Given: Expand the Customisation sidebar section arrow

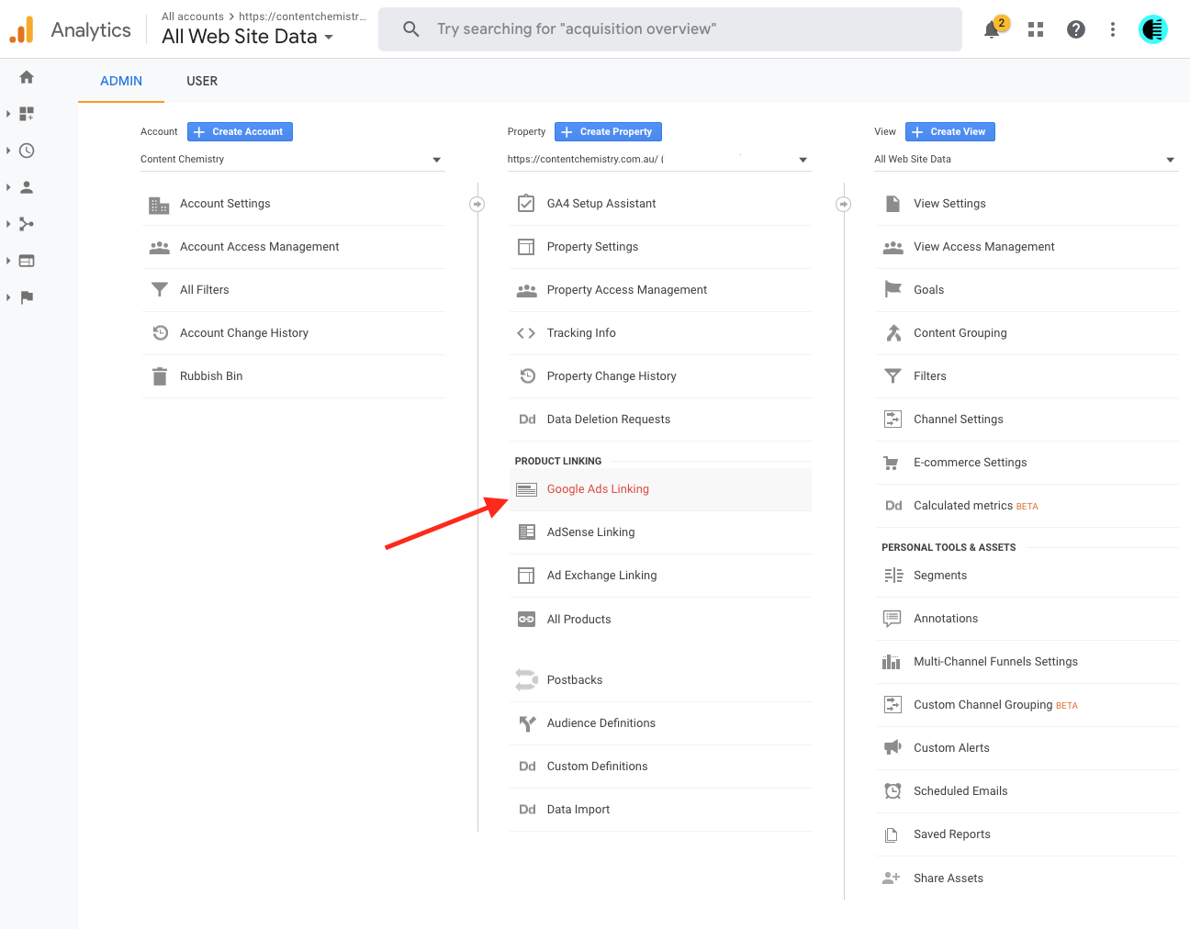Looking at the screenshot, I should [8, 114].
